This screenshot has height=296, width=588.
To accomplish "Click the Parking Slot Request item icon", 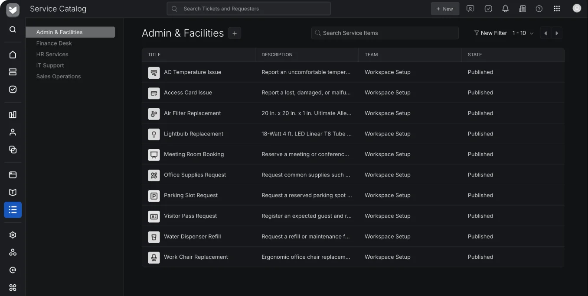I will 154,196.
